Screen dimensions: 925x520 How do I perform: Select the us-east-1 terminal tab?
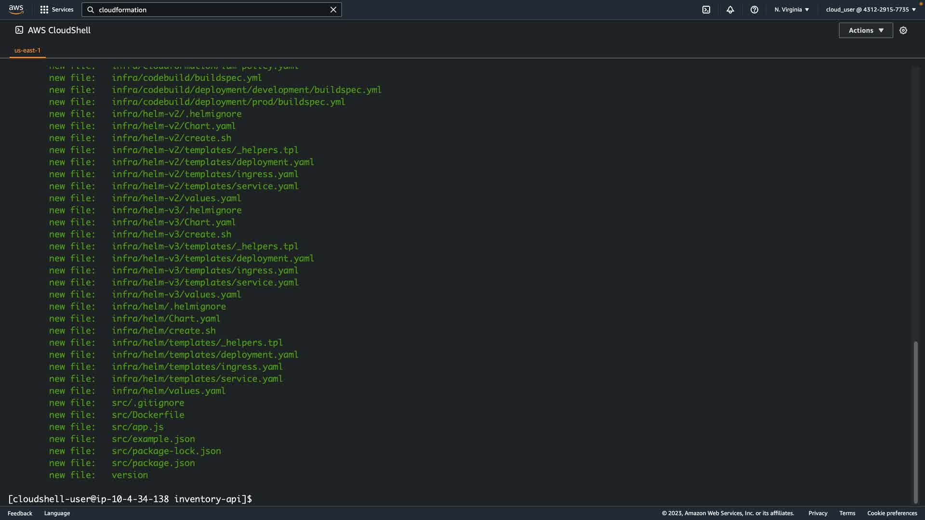[27, 50]
